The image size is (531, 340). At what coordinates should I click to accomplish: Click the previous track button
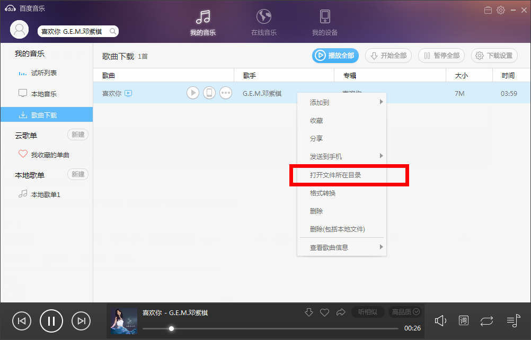[x=22, y=321]
